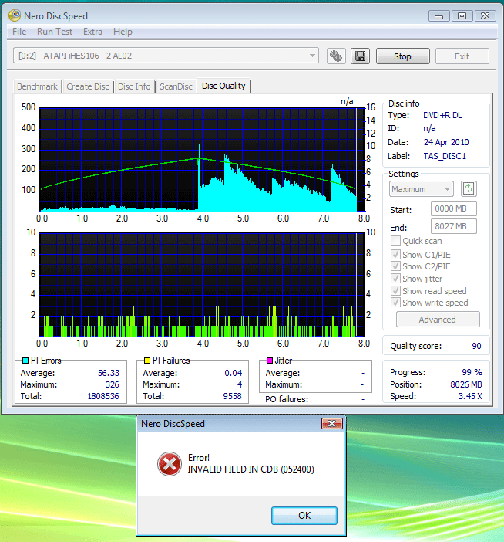The height and width of the screenshot is (542, 504).
Task: Minimize the Nero DiscSpeed window
Action: click(x=438, y=16)
